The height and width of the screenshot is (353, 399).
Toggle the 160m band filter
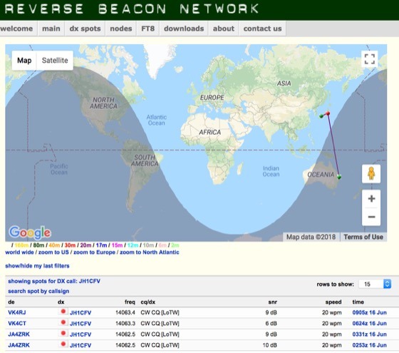coord(21,245)
